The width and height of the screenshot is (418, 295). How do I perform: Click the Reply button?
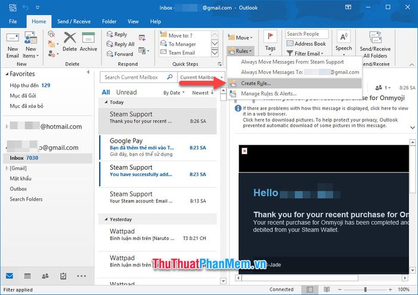(117, 35)
